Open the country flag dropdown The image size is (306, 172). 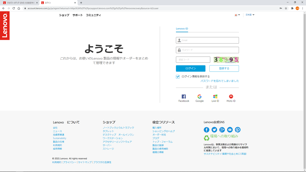tap(237, 15)
